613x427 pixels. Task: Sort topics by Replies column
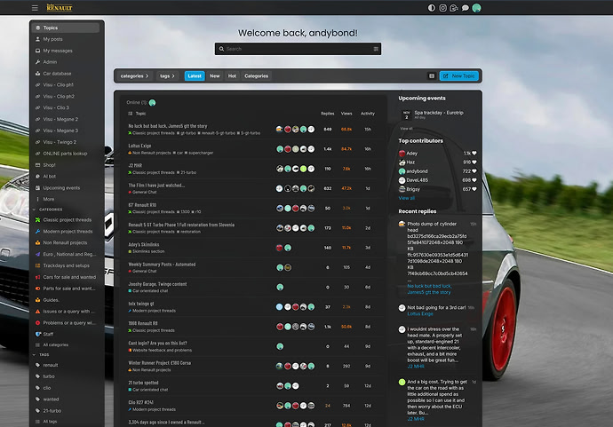coord(328,114)
